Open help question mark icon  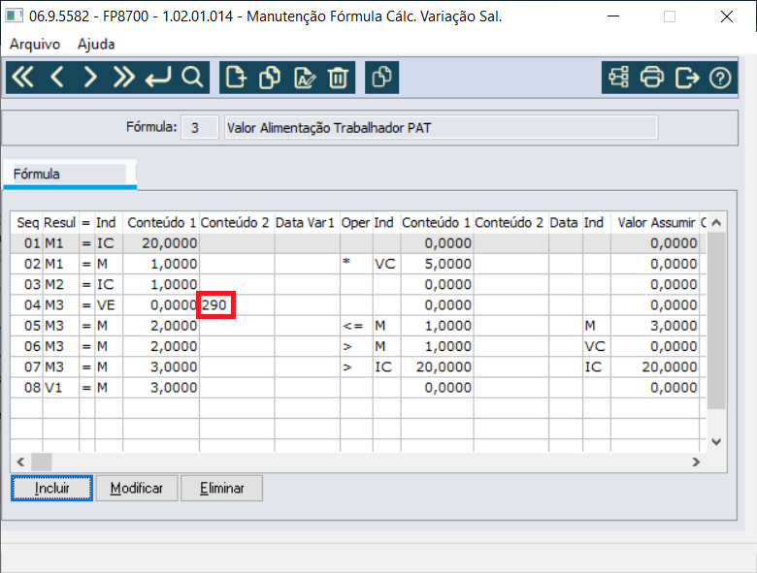pyautogui.click(x=720, y=78)
